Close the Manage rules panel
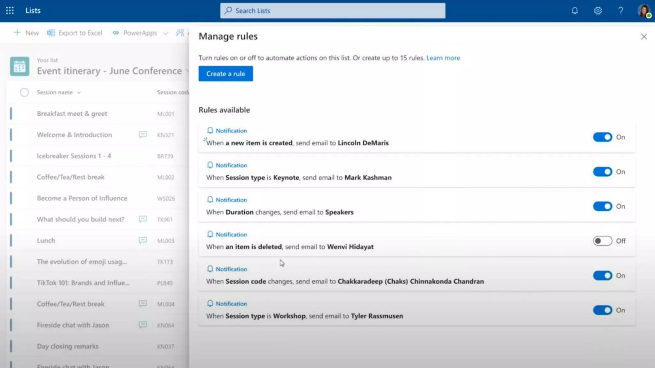 (x=644, y=37)
